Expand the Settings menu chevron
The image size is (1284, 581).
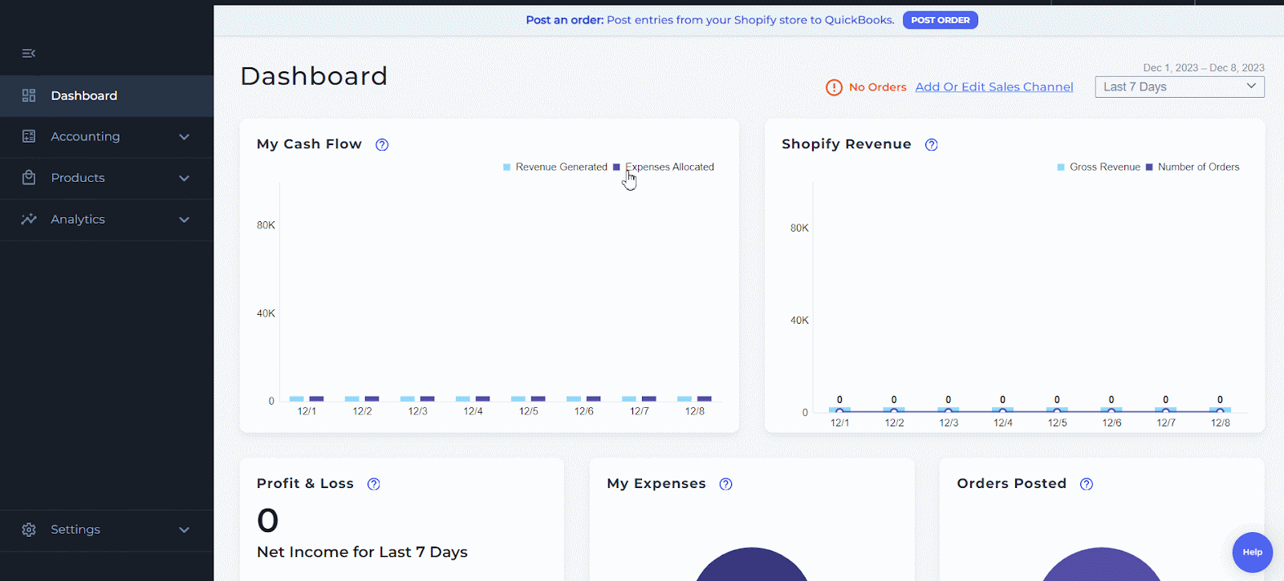point(185,530)
